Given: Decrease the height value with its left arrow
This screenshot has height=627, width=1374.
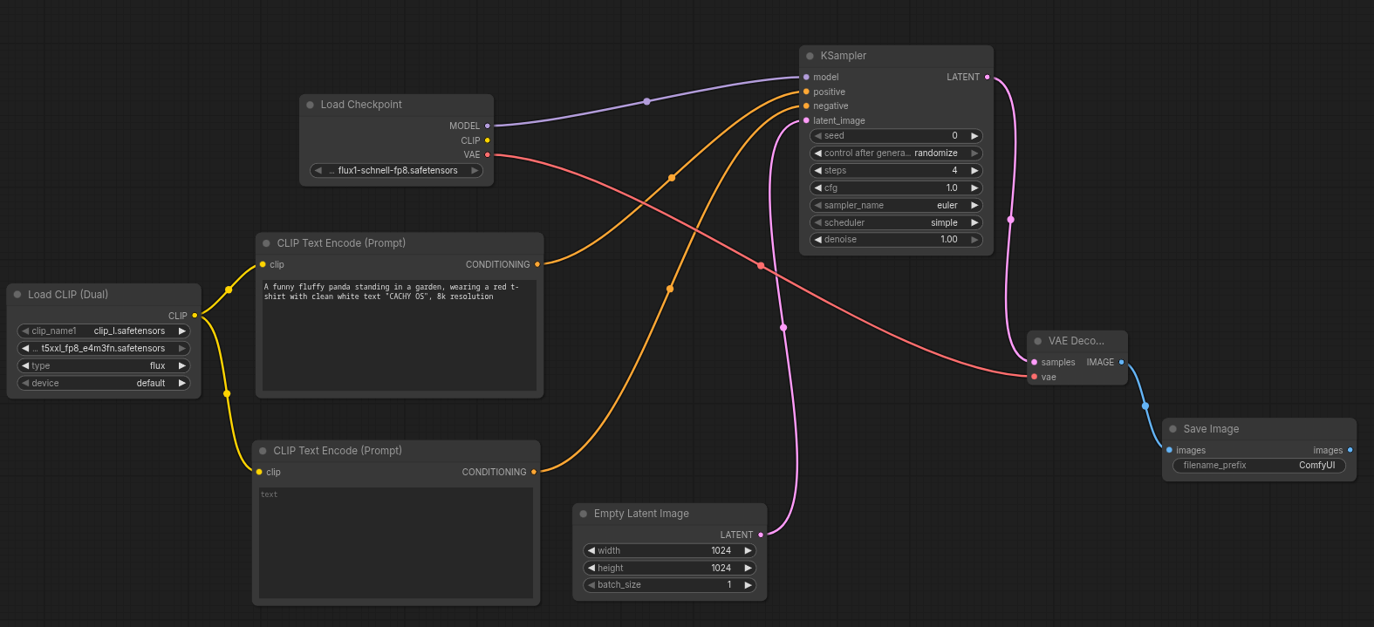Looking at the screenshot, I should 591,568.
